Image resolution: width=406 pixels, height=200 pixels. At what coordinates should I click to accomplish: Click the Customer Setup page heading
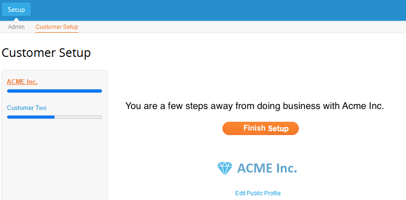46,53
